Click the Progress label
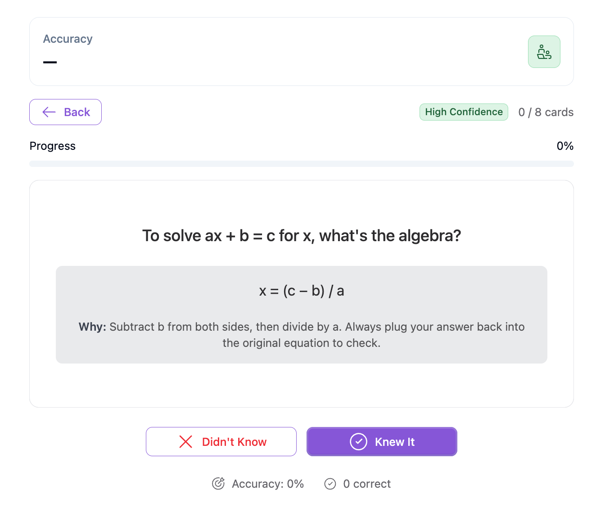The height and width of the screenshot is (521, 614). (x=53, y=146)
